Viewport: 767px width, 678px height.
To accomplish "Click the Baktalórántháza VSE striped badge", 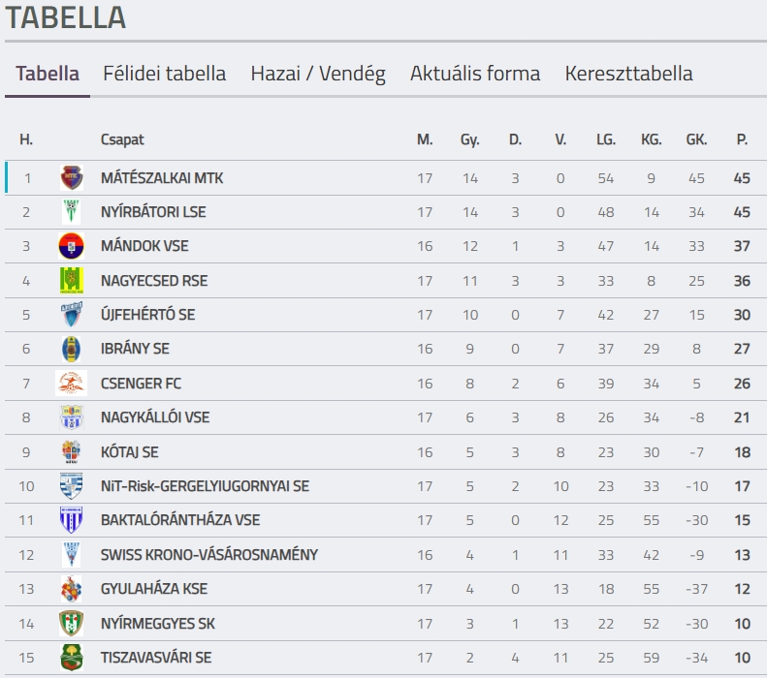I will click(x=72, y=520).
